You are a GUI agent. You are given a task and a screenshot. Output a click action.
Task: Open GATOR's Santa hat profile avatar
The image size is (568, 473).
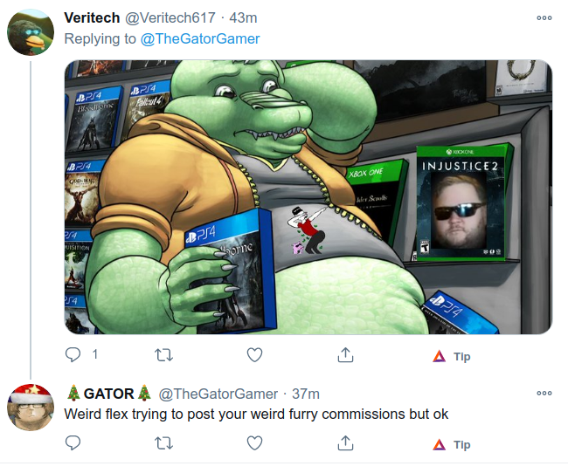(x=31, y=408)
